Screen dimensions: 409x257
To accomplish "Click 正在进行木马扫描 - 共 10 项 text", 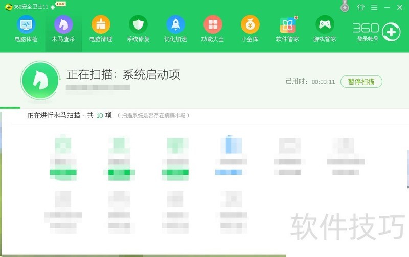I will coord(70,115).
